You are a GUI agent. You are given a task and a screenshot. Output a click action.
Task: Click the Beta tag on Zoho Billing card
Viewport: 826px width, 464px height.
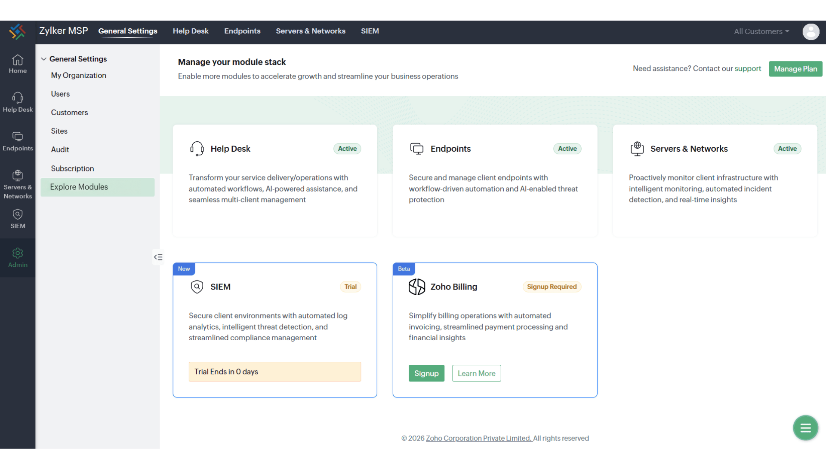tap(404, 269)
